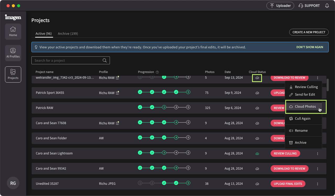
Task: Click profile settings icon next to Patrick Sport 36455
Action: [118, 93]
